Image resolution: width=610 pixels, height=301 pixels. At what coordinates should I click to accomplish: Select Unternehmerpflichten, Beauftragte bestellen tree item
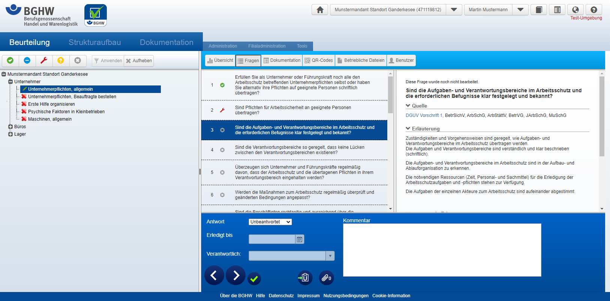click(x=72, y=97)
